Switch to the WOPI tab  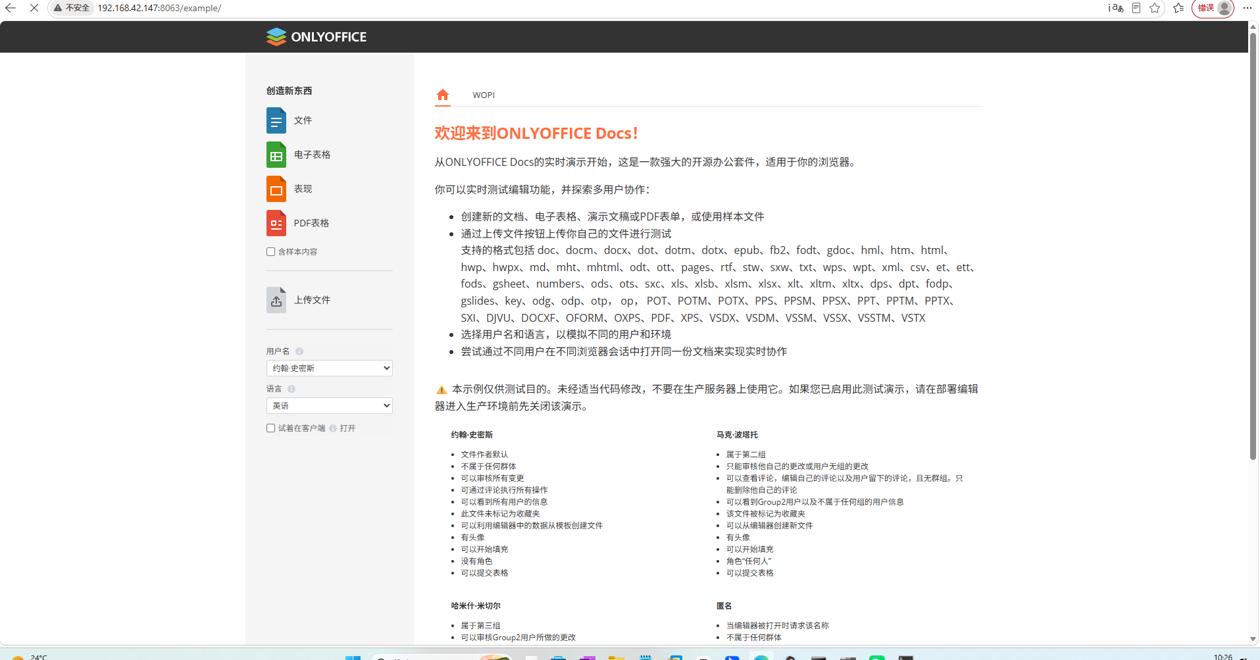[x=484, y=95]
